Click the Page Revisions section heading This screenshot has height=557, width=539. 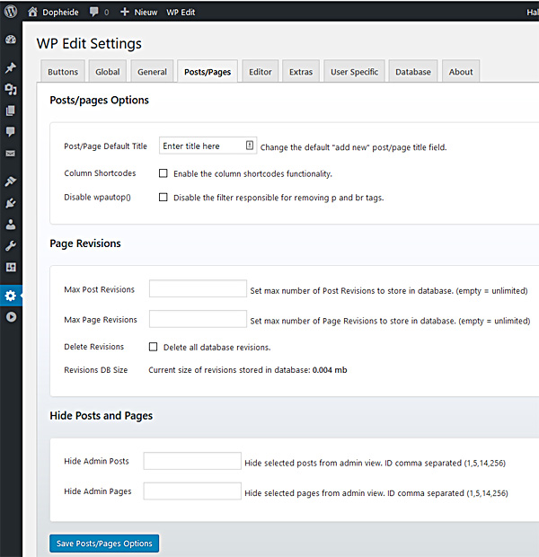click(x=85, y=243)
